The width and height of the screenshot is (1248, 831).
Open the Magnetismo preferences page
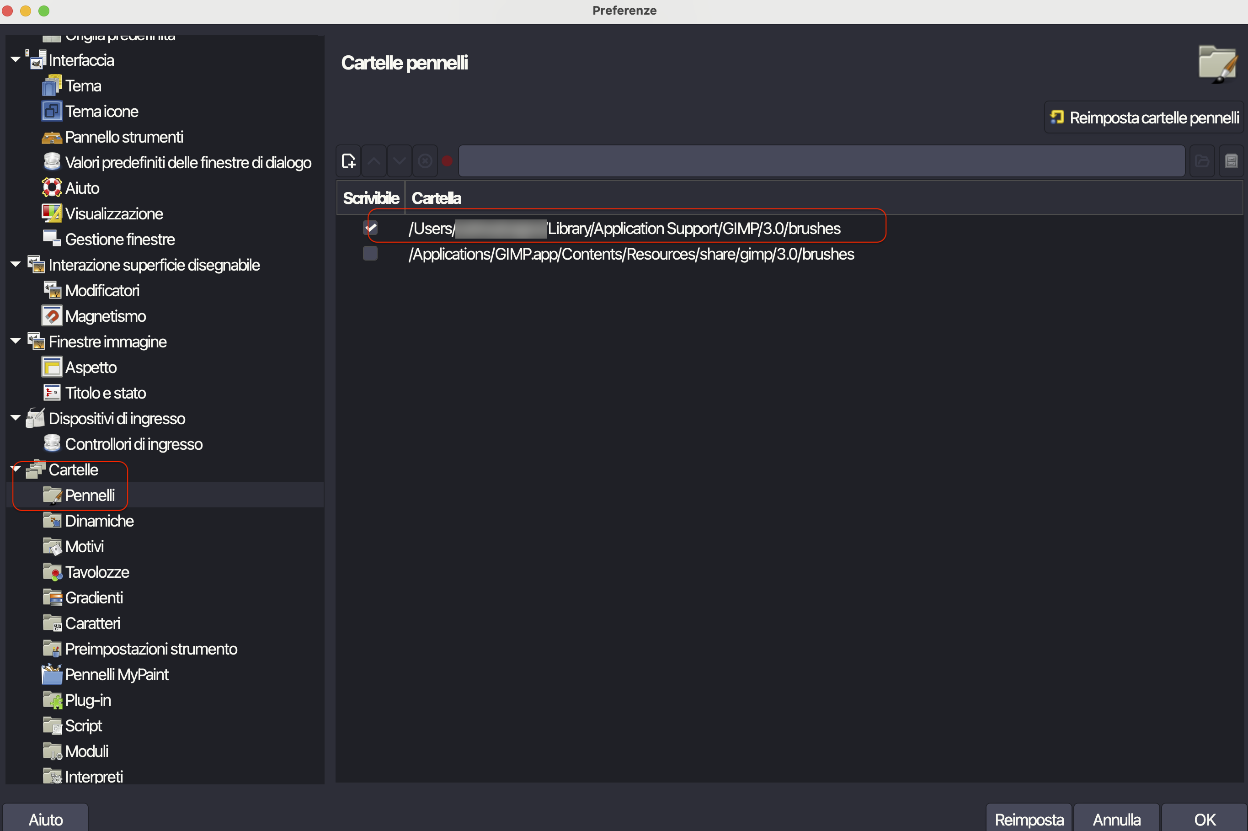pyautogui.click(x=105, y=316)
